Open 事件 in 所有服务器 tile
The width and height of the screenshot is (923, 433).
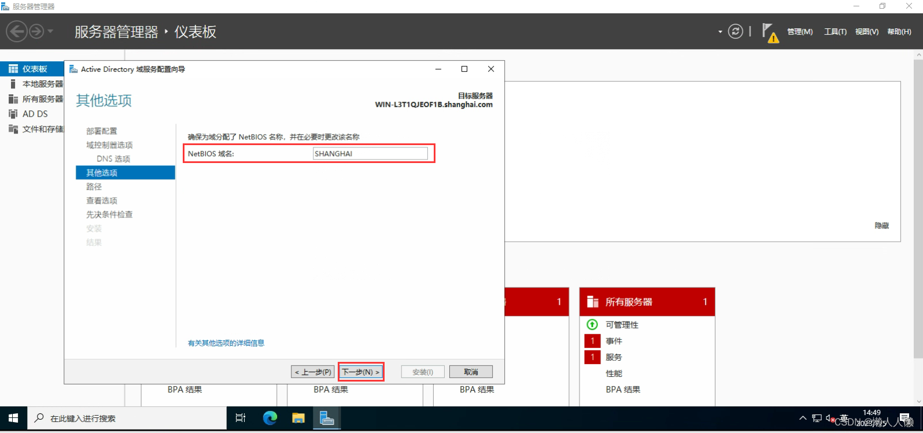coord(614,341)
